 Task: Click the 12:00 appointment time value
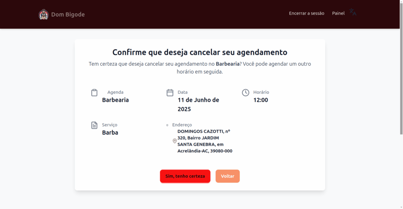coord(261,100)
